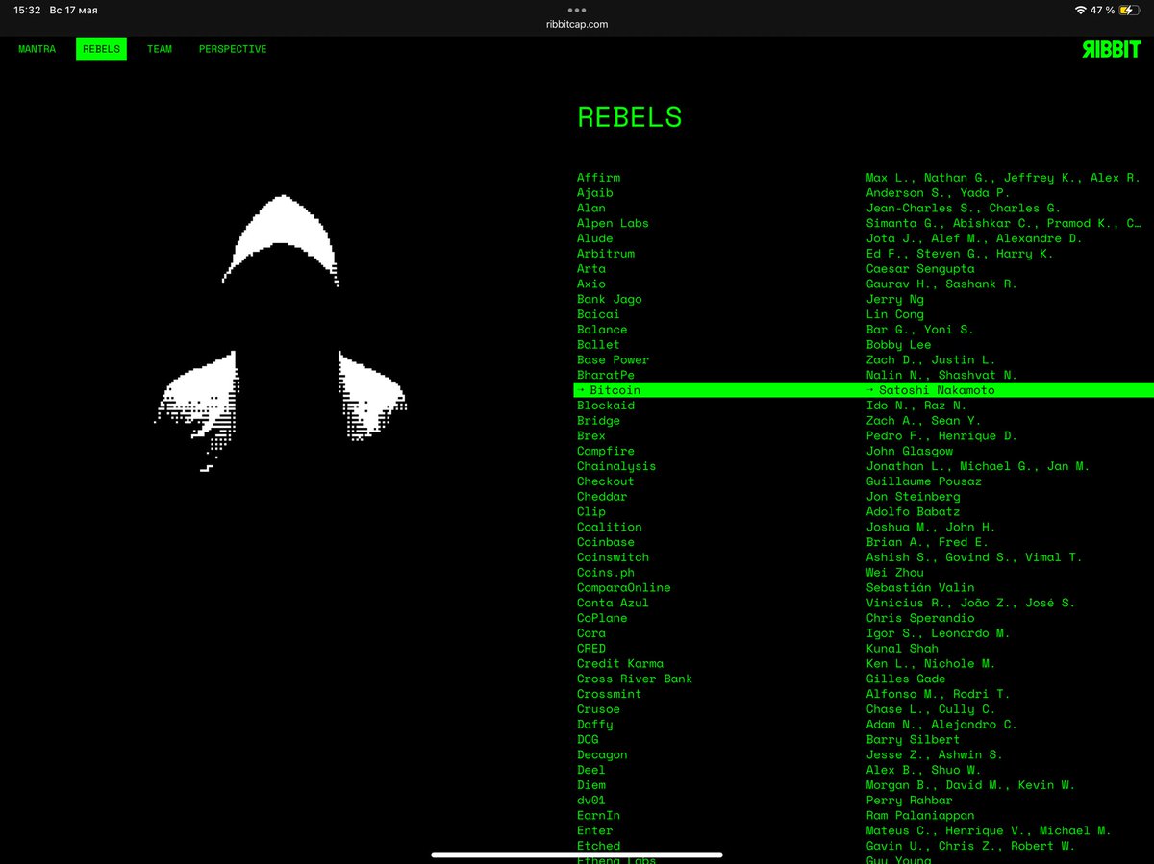Click the Arbitrum list item
Viewport: 1154px width, 864px height.
point(606,254)
